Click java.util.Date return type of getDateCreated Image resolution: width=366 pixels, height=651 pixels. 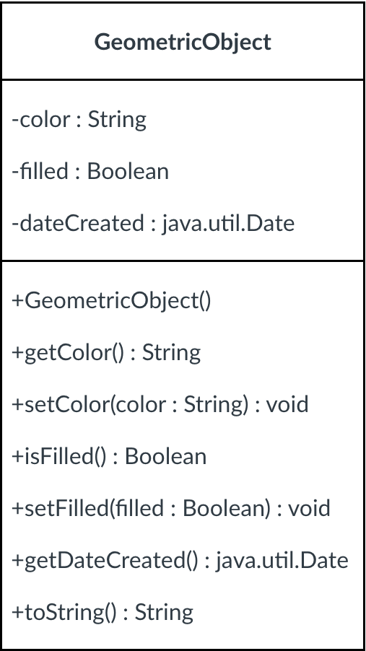tap(282, 561)
